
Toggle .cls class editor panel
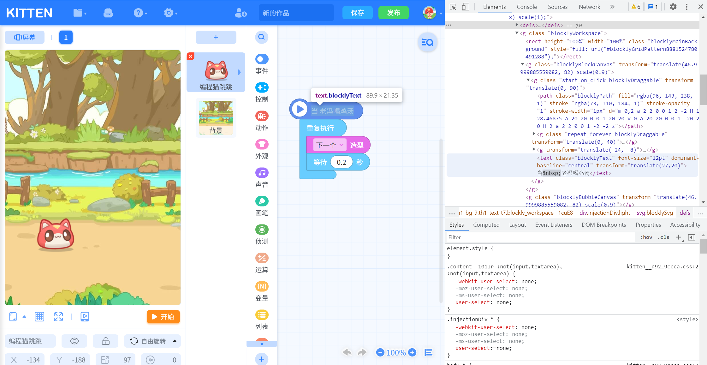pos(663,237)
